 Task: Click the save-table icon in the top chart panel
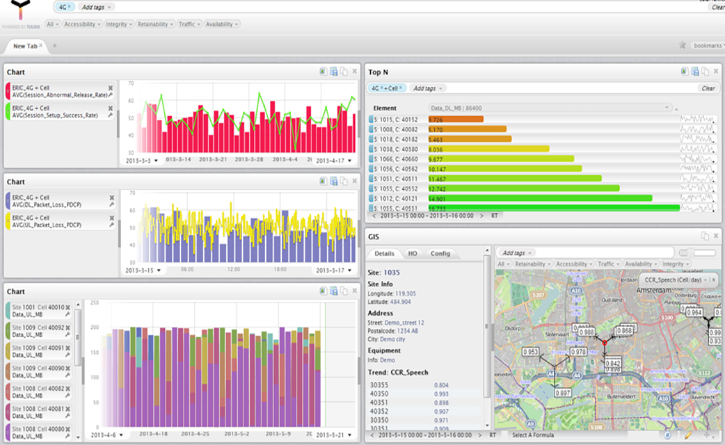[x=333, y=72]
